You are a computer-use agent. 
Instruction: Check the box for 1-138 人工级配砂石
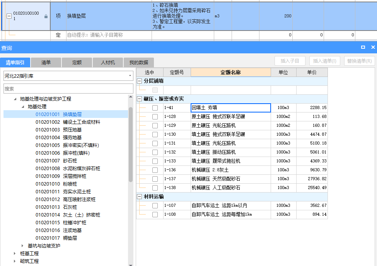[155, 188]
